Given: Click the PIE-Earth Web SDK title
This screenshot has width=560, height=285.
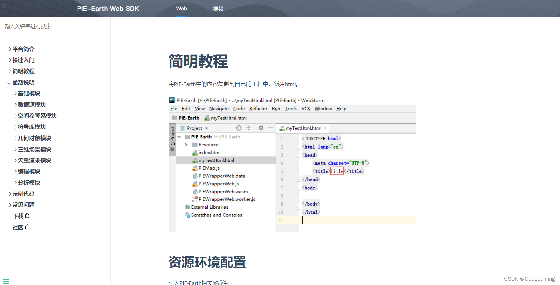Looking at the screenshot, I should pos(108,9).
